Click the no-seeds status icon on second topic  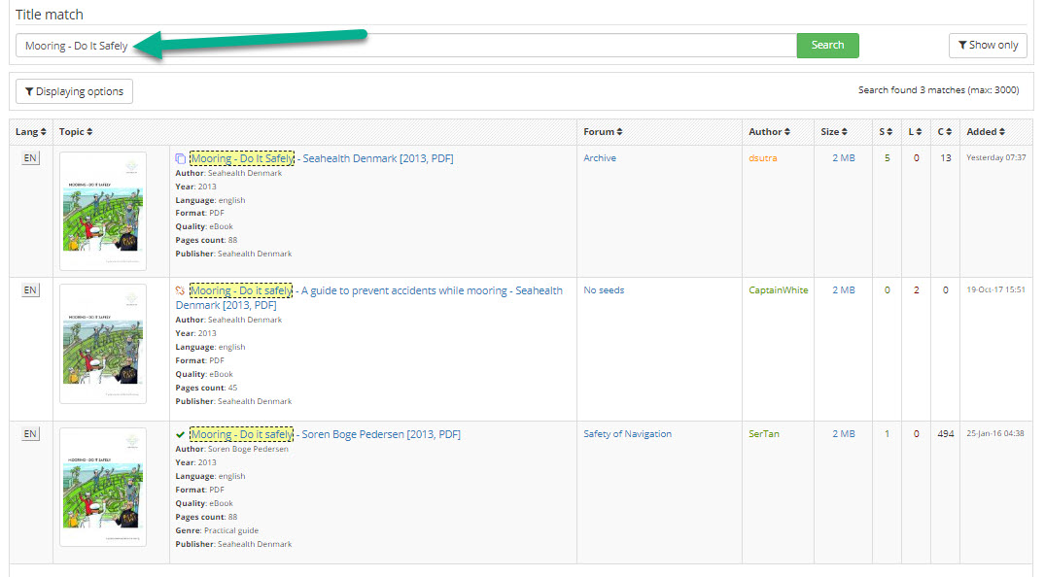coord(180,290)
